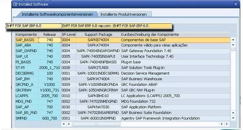Screen dimensions: 243x130
Task: Click the upper table scroll-up arrow
Action: click(233, 40)
